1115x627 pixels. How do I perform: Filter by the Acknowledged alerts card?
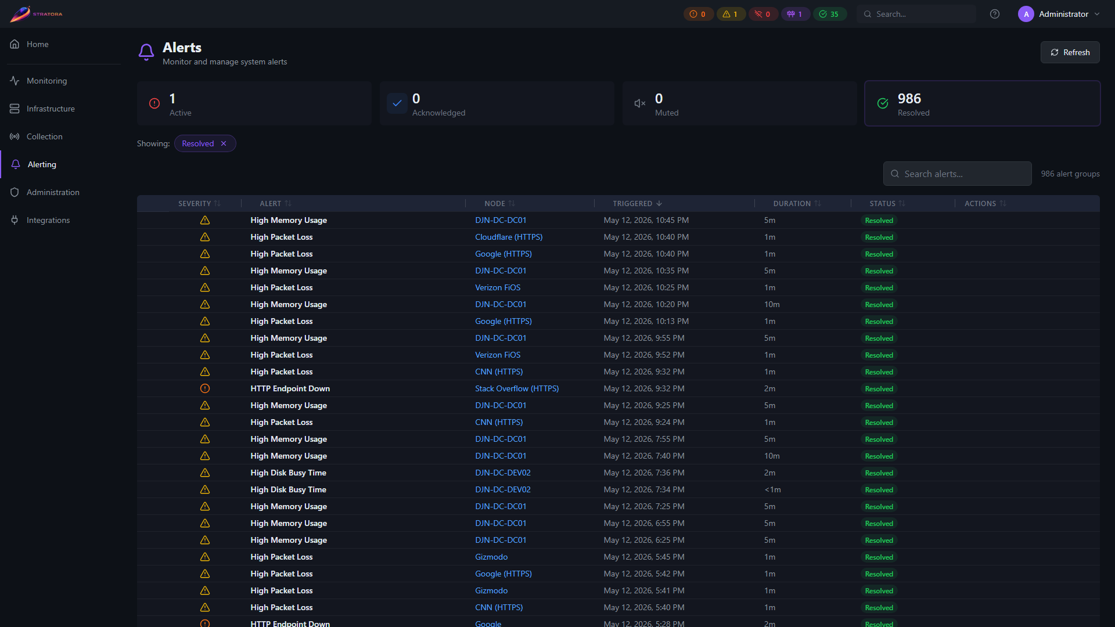pyautogui.click(x=497, y=103)
